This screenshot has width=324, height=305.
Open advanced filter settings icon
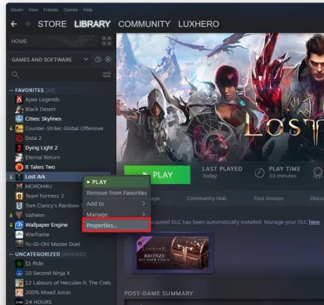point(107,74)
